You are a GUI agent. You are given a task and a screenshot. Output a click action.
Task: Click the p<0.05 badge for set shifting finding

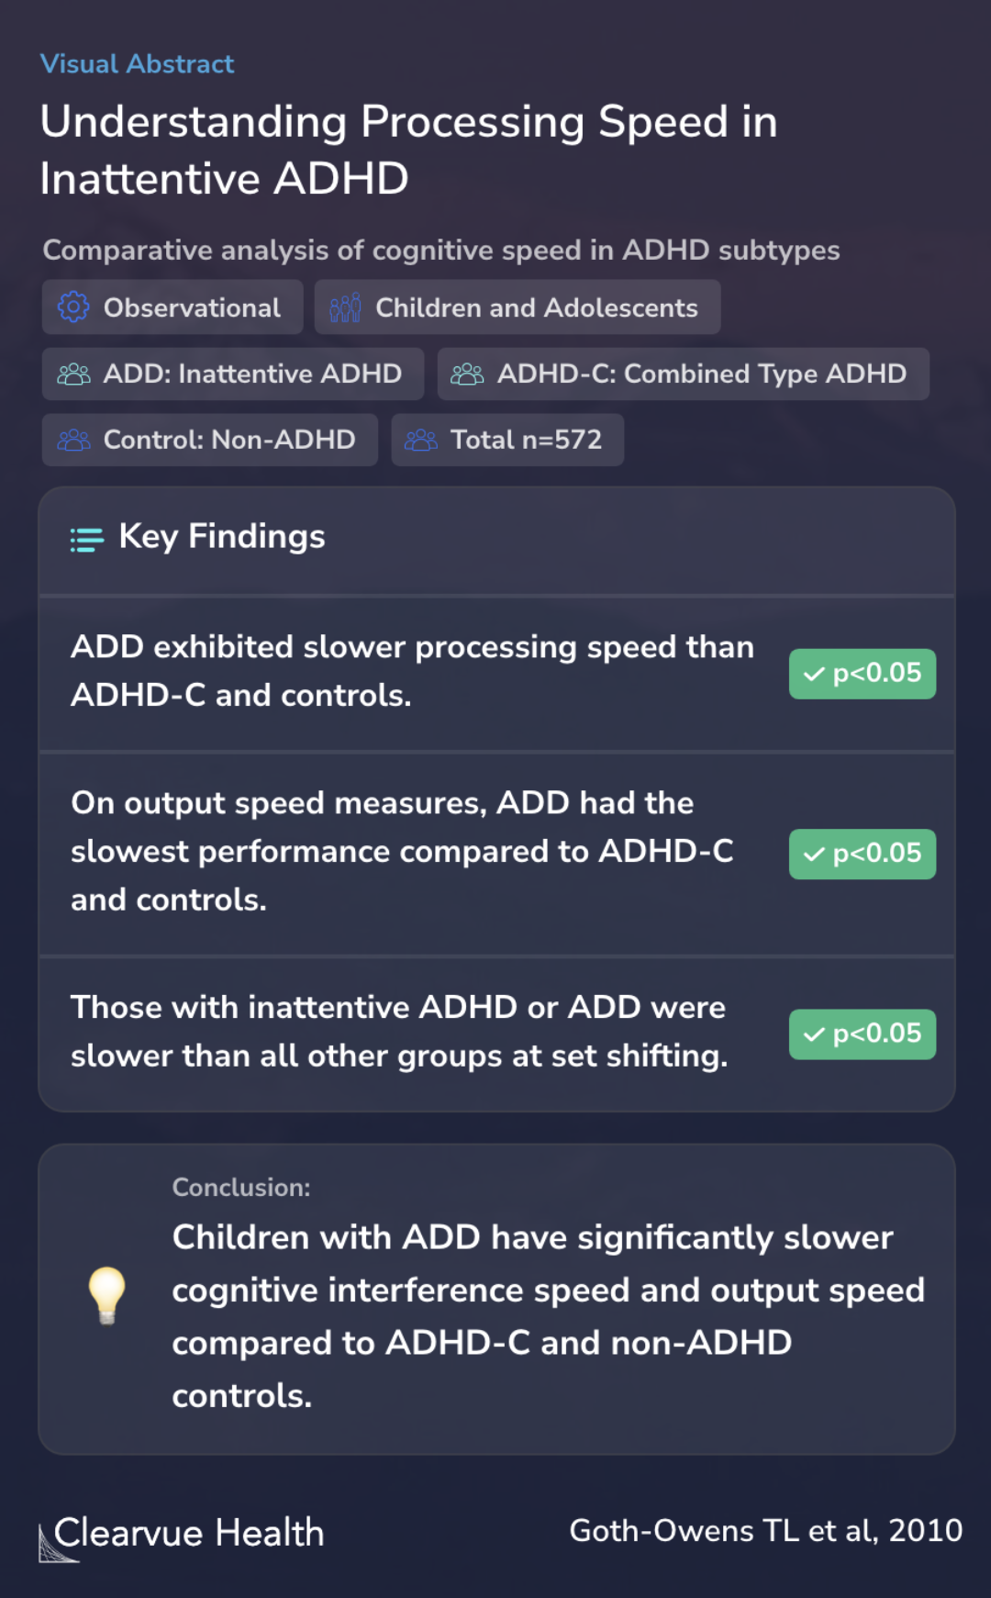(x=863, y=1034)
